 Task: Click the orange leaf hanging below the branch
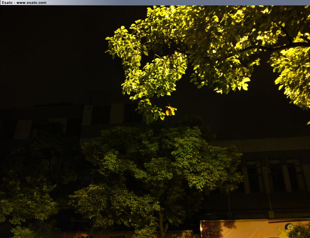click(x=170, y=112)
